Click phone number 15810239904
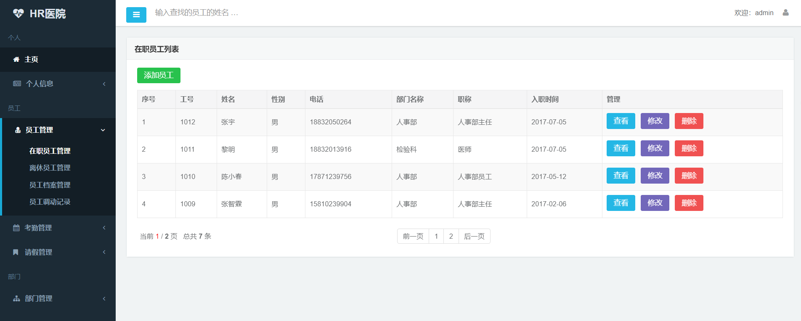The width and height of the screenshot is (801, 321). click(x=331, y=204)
